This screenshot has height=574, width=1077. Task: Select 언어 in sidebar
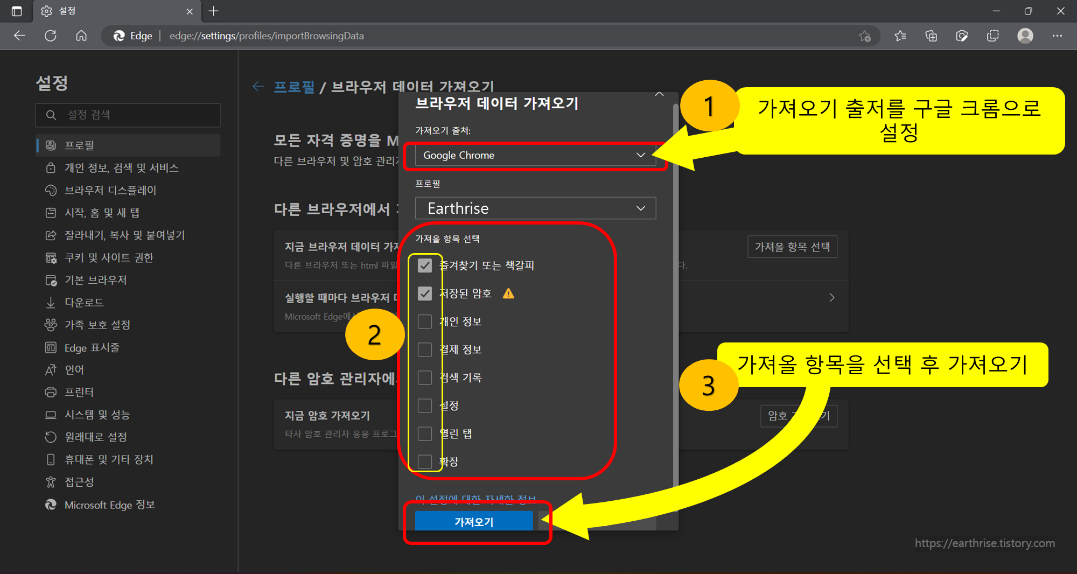(x=128, y=369)
